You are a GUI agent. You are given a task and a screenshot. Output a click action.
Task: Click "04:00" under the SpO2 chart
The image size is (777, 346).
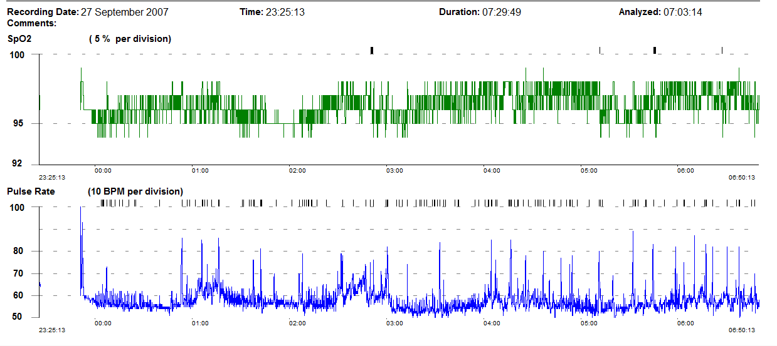click(x=492, y=171)
